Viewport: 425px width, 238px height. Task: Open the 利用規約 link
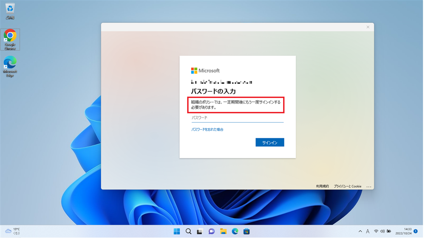[322, 186]
